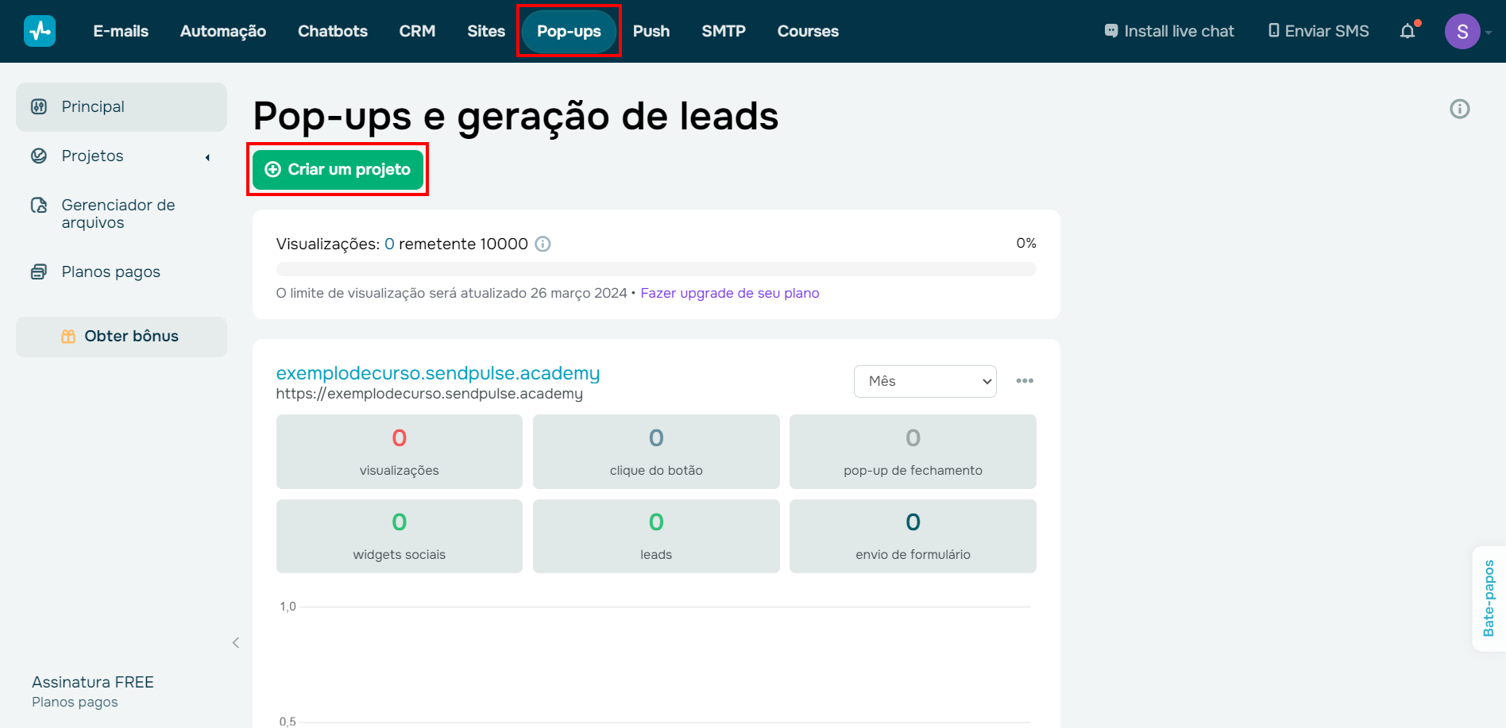This screenshot has width=1506, height=728.
Task: Click the envio de formulário stat card
Action: [x=913, y=536]
